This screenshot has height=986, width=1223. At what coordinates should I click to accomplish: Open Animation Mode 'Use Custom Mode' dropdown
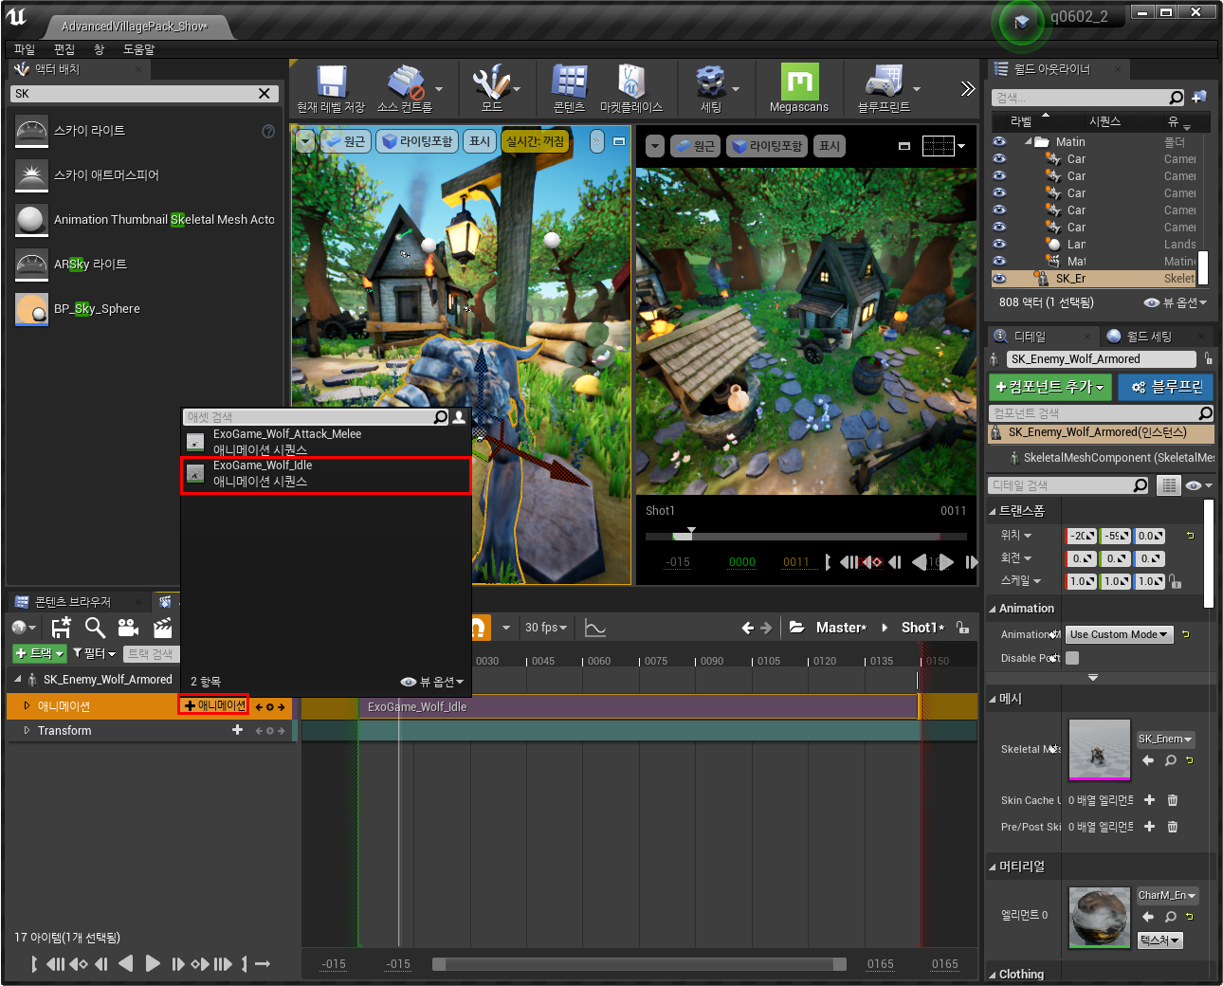(1120, 634)
